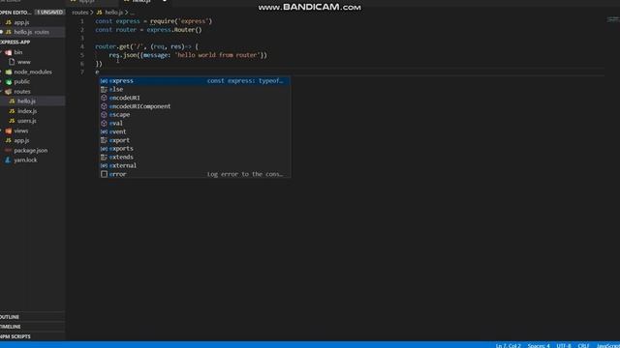Click the www file icon
The height and width of the screenshot is (348, 620).
click(x=12, y=62)
